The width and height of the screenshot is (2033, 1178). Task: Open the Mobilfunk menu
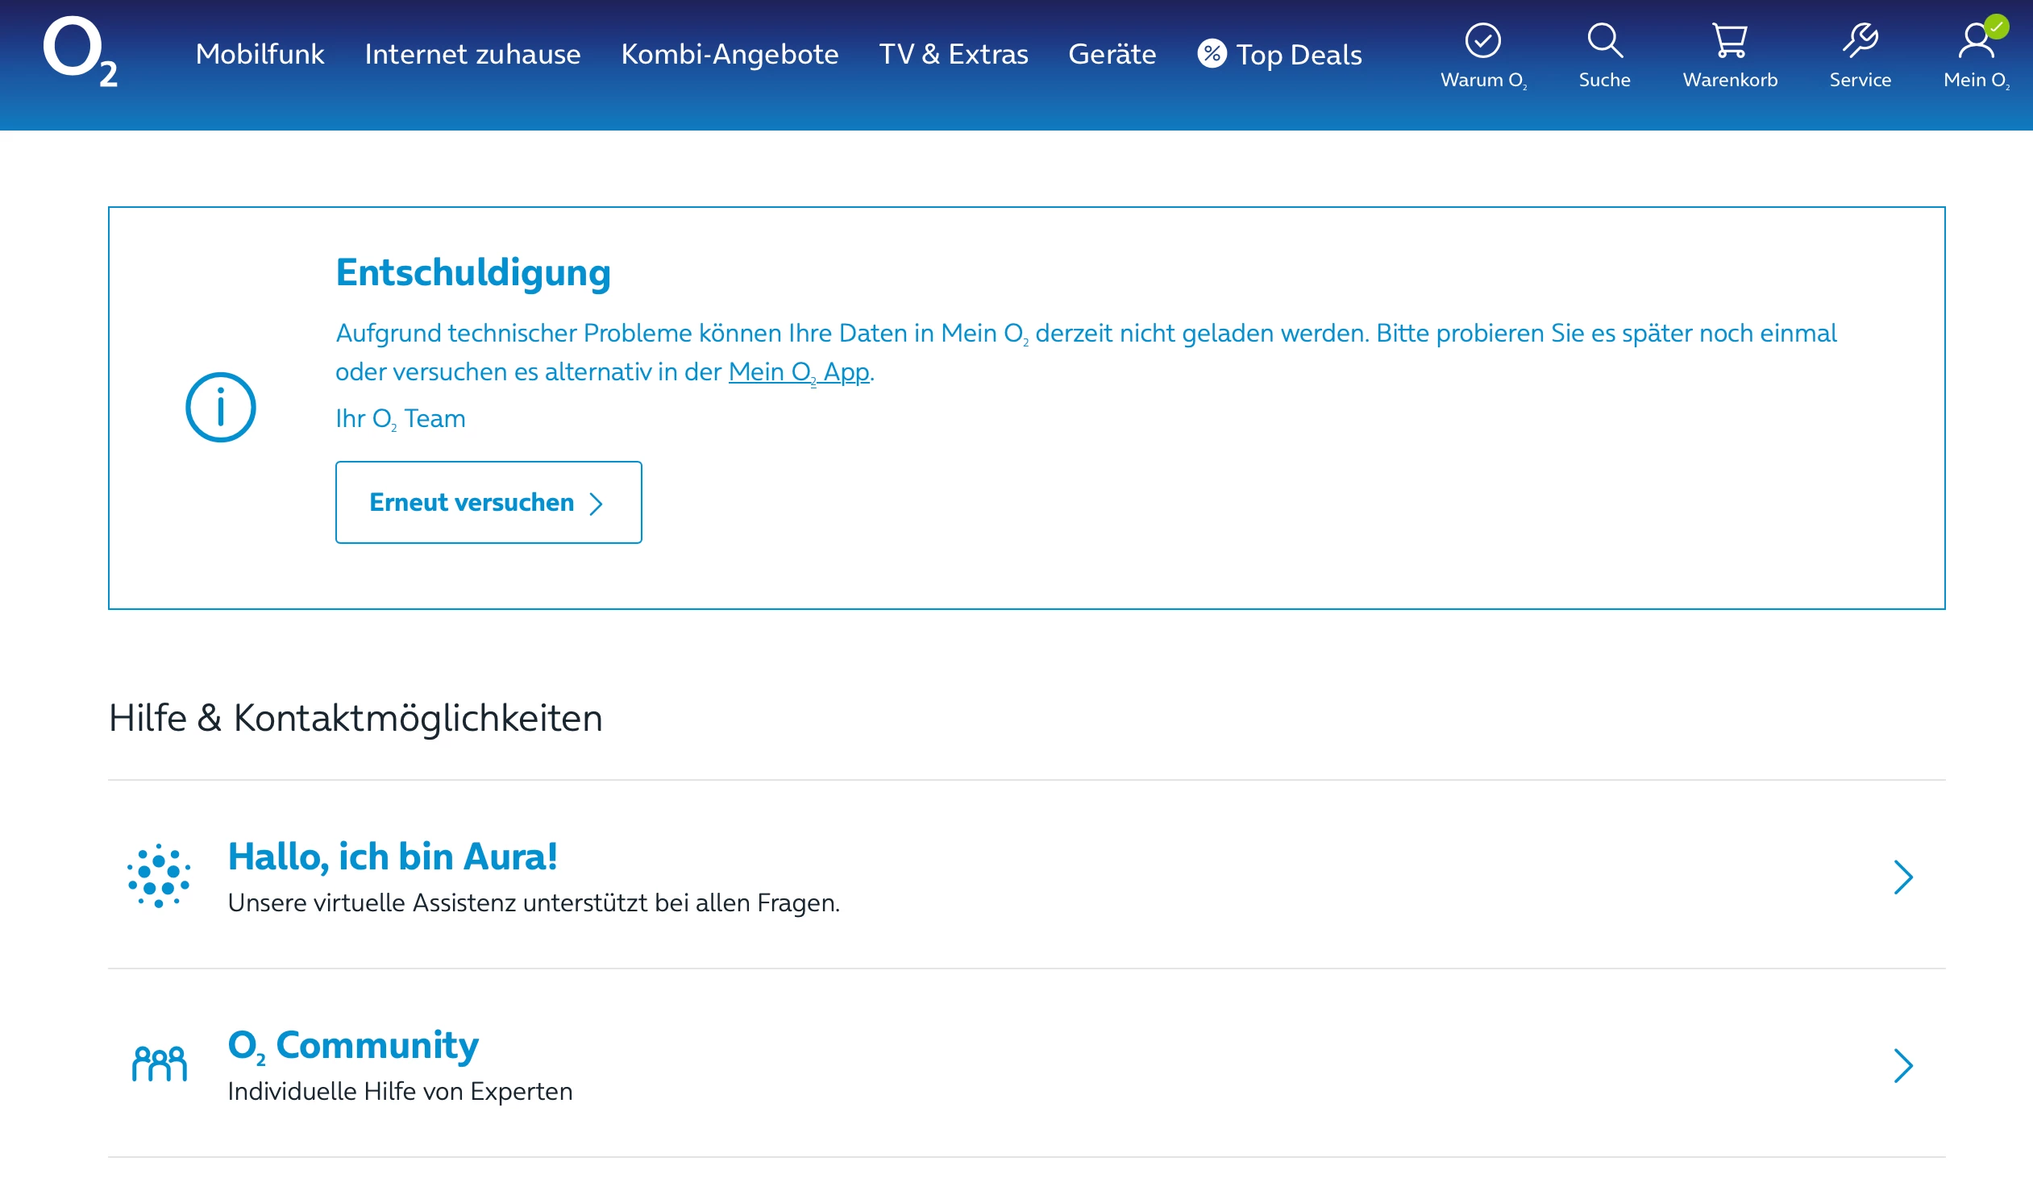click(260, 54)
